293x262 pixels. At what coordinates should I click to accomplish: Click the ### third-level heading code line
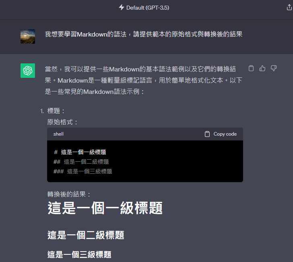83,171
